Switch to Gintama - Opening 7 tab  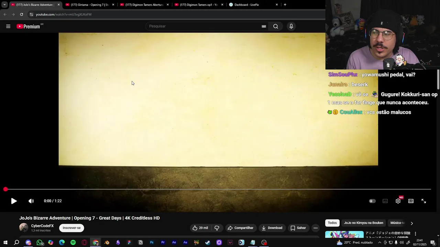pos(89,5)
